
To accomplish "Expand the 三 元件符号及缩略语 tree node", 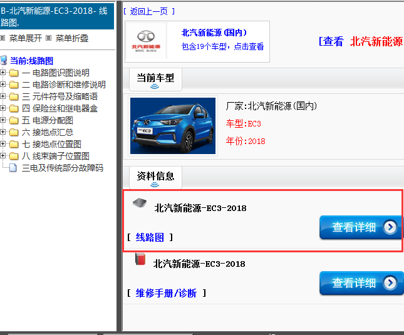I will [x=3, y=96].
